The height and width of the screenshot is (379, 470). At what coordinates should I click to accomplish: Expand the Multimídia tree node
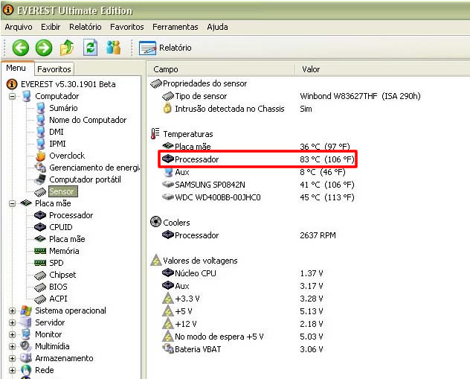(12, 346)
